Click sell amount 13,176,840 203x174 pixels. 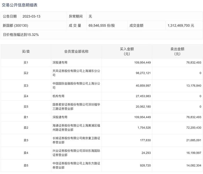194,86
